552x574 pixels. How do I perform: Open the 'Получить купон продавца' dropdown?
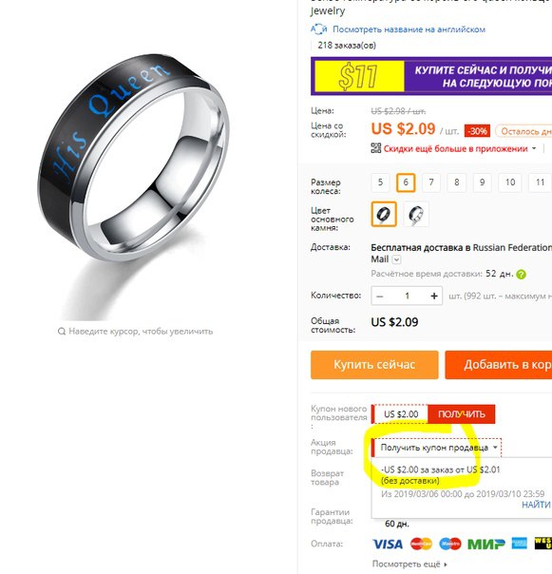coord(436,448)
